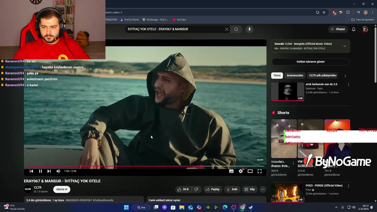Open artık herkessin sen de 2.0 thumbnail
This screenshot has height=212, width=377.
tap(287, 92)
